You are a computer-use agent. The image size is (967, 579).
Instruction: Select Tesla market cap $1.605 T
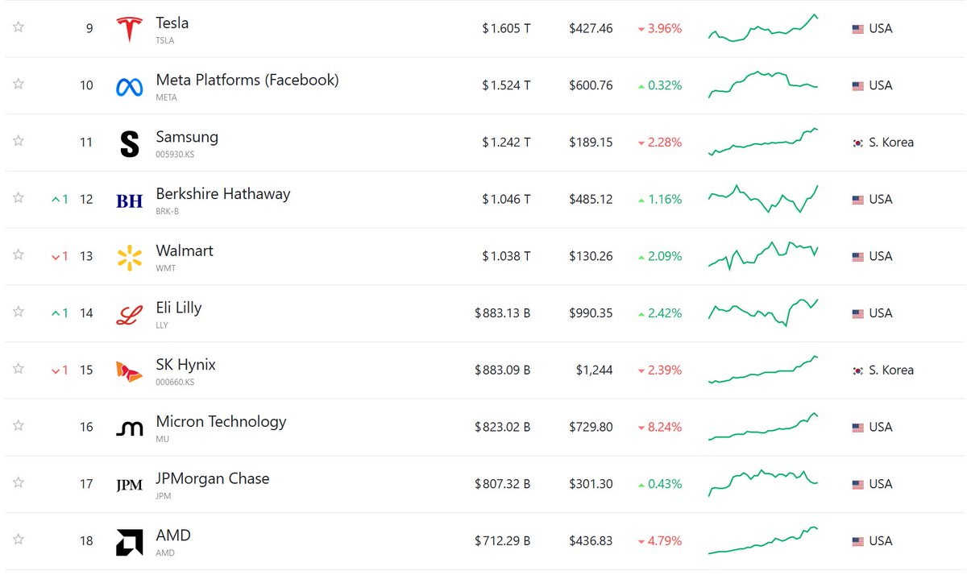coord(506,29)
